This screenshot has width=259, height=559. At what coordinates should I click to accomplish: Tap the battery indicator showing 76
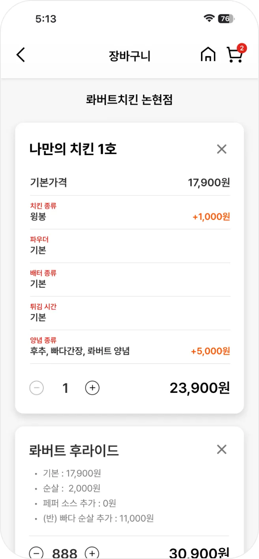225,17
